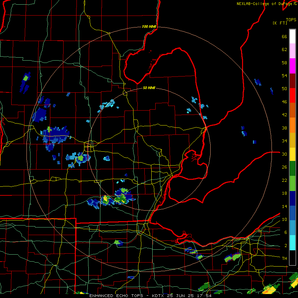Select the dark red legend swatch
The height and width of the screenshot is (298, 298).
pos(292,81)
